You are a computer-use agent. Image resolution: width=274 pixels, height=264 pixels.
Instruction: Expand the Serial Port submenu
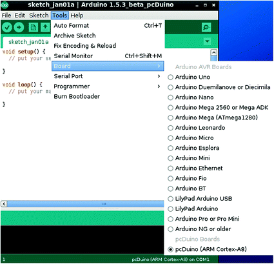108,76
